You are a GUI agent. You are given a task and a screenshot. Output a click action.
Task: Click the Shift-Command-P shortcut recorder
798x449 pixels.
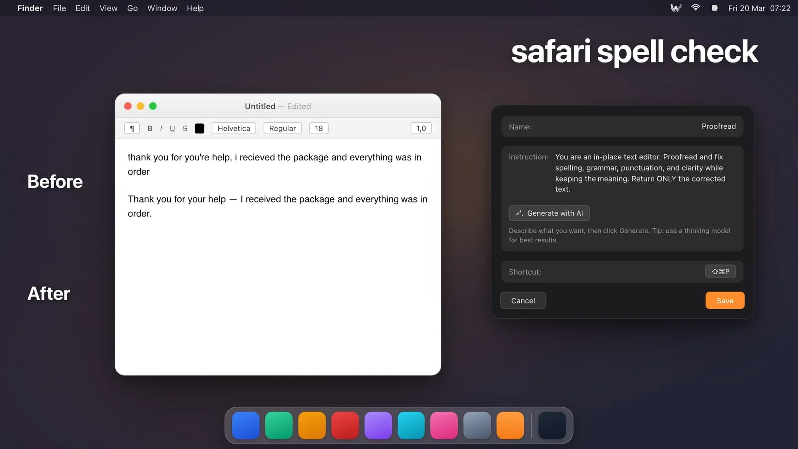(x=720, y=271)
